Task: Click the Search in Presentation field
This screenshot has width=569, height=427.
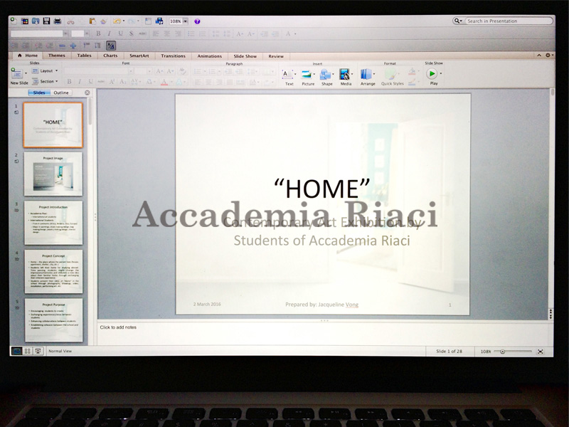Action: (x=509, y=21)
